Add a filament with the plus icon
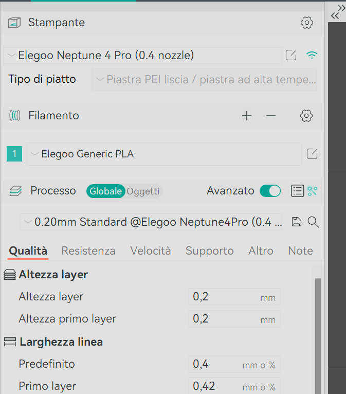Viewport: 346px width, 394px height. pyautogui.click(x=247, y=116)
